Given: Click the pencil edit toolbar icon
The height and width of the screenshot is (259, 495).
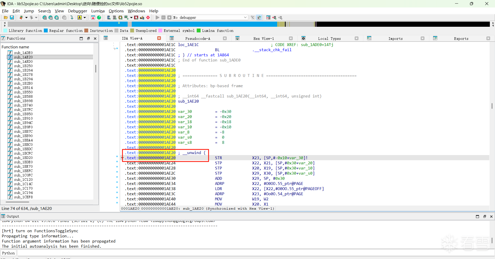Looking at the screenshot, I should [x=142, y=17].
